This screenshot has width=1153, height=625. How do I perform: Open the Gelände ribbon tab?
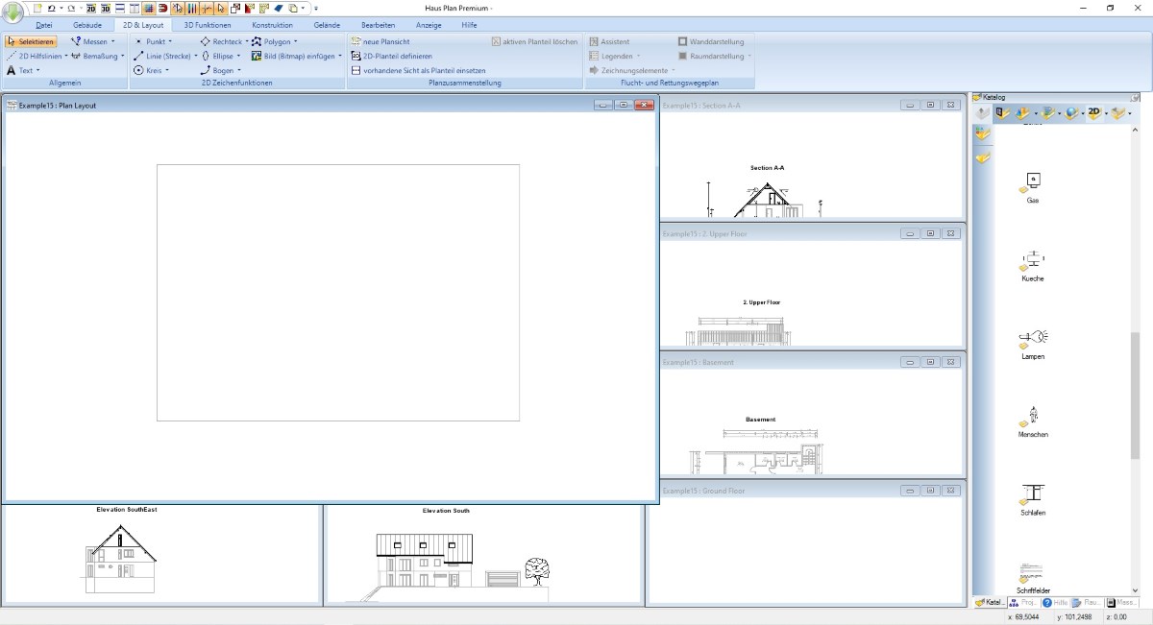click(x=327, y=25)
